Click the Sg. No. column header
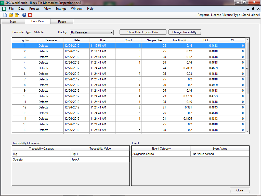Screen dimensions: 261x196 click(x=25, y=40)
